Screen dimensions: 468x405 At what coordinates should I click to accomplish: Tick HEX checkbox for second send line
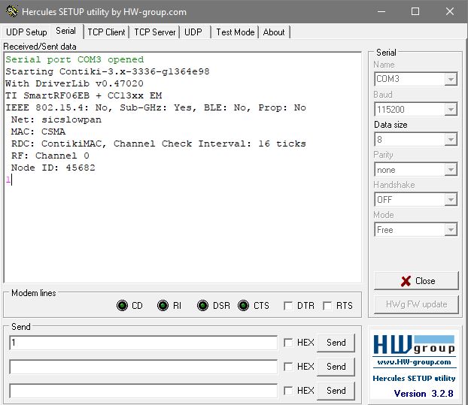point(288,367)
